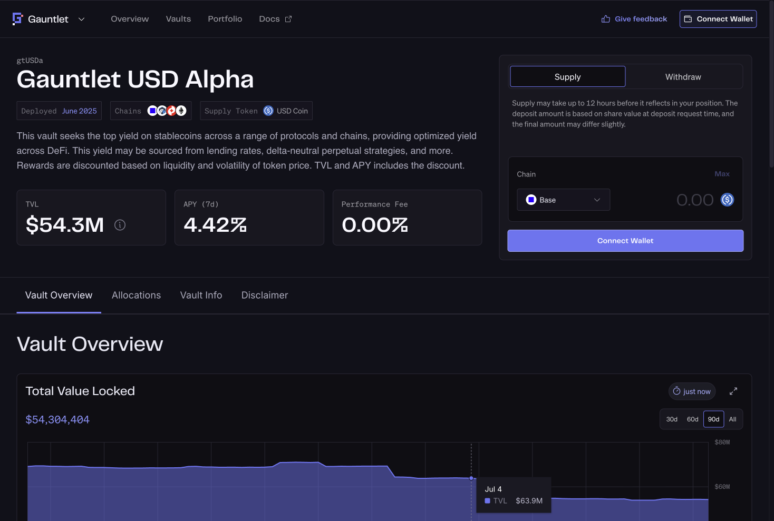
Task: Click the USDC token icon beside amount
Action: [728, 200]
